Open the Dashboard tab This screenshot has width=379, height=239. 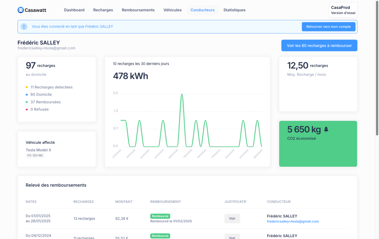(x=74, y=10)
